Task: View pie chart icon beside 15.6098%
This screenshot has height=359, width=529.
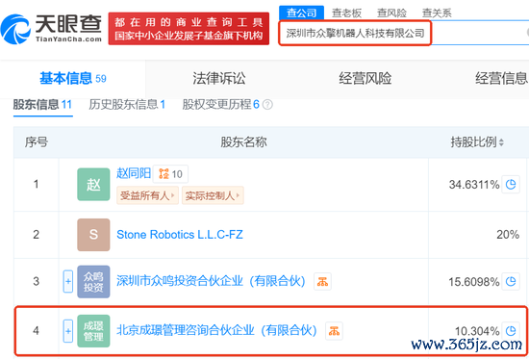Action: tap(511, 281)
